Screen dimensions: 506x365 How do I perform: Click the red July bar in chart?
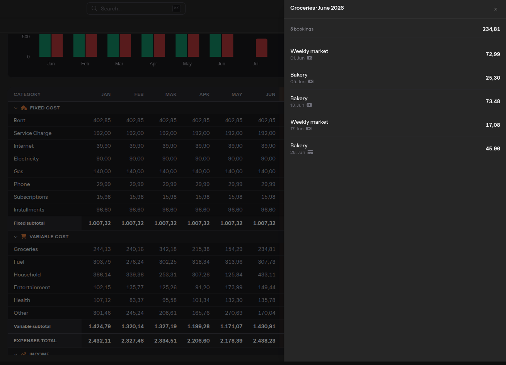tap(262, 48)
